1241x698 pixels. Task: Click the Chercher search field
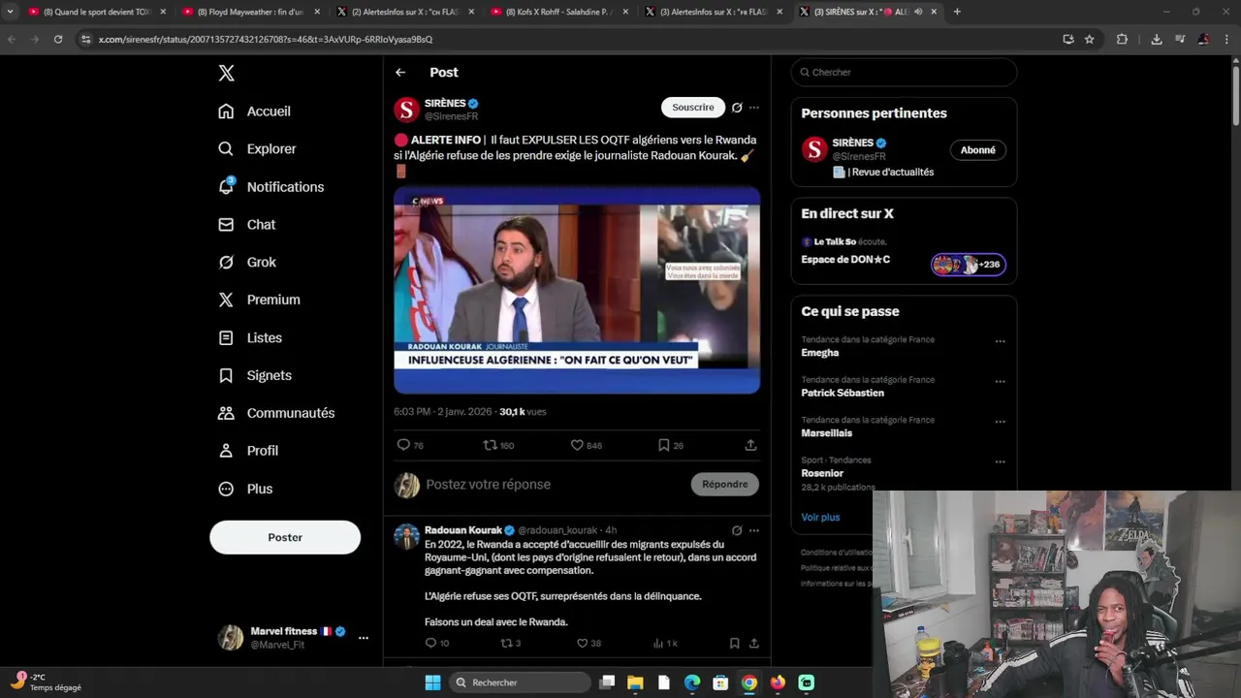click(904, 73)
